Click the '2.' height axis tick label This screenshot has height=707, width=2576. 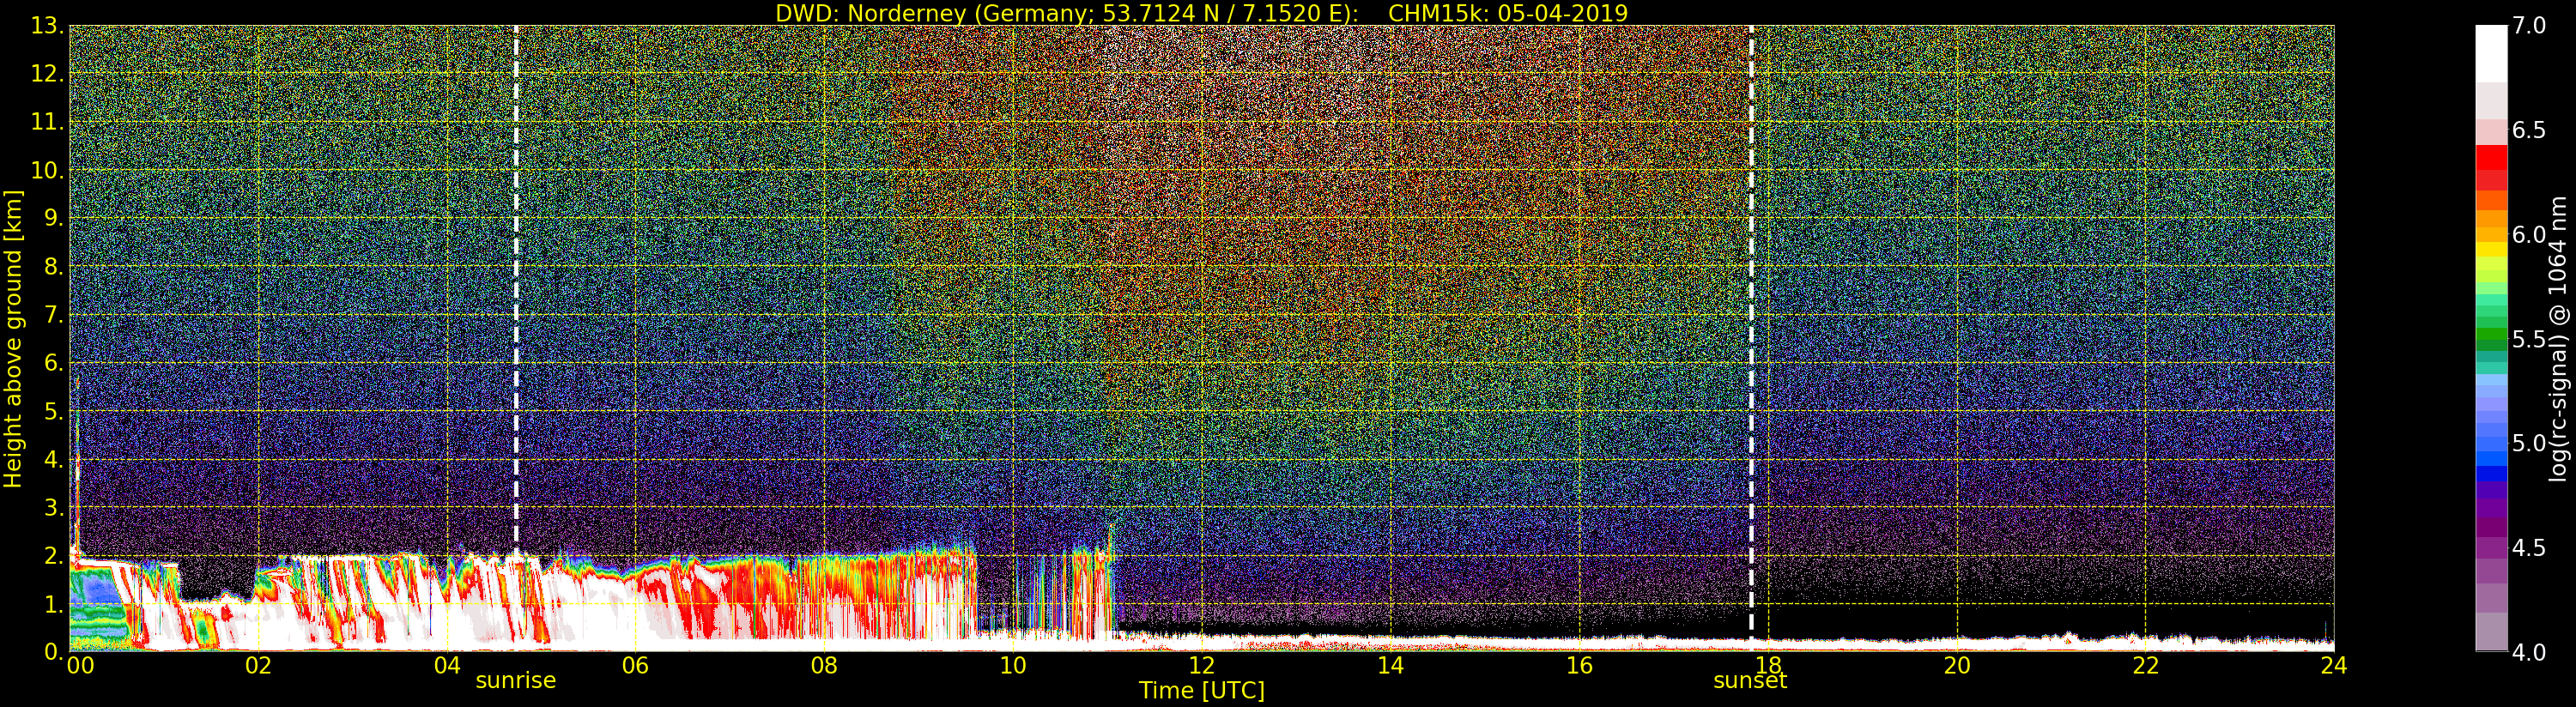(53, 555)
